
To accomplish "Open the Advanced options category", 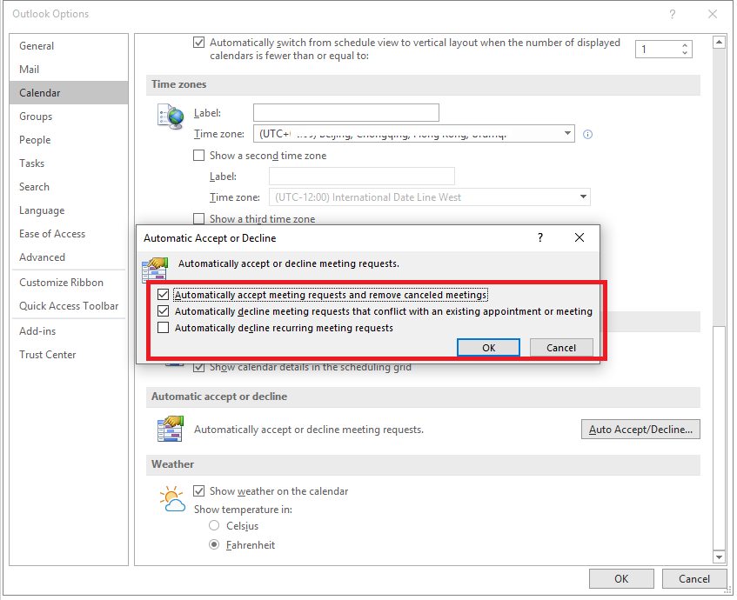I will point(69,257).
